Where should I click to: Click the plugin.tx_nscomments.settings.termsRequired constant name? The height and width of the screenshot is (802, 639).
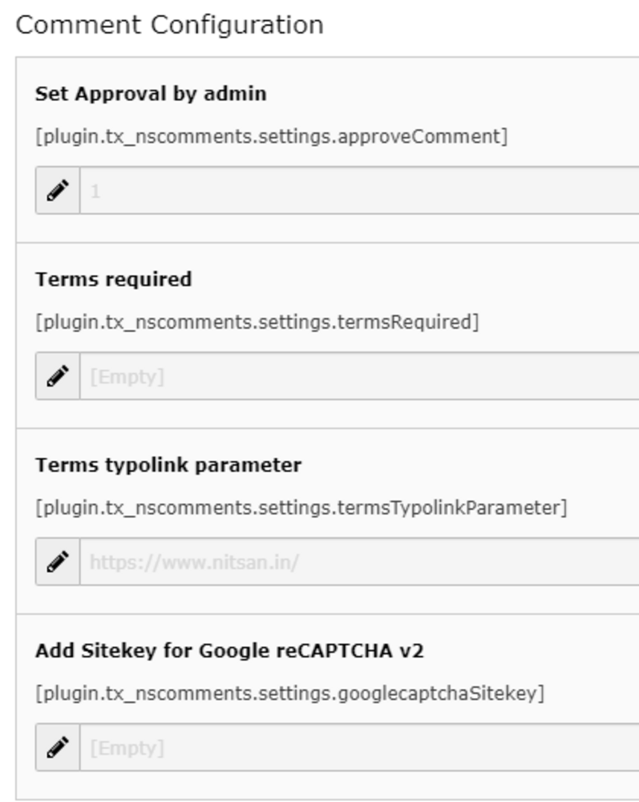pos(257,322)
